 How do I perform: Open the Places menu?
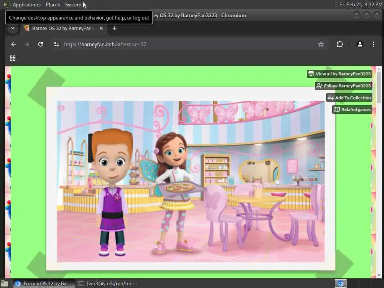tap(53, 4)
